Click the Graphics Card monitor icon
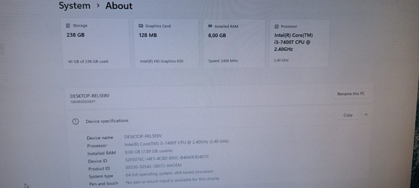This screenshot has width=419, height=188. 141,26
